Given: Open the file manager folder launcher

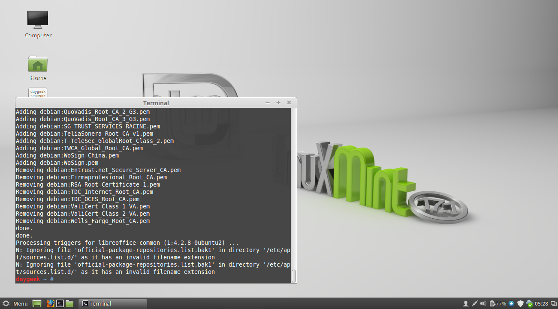Looking at the screenshot, I should (70, 303).
